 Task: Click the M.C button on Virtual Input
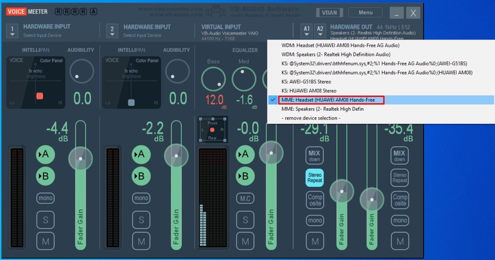coord(245,198)
